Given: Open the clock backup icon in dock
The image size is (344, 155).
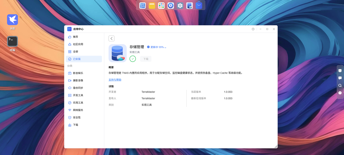Looking at the screenshot, I should tap(171, 5).
